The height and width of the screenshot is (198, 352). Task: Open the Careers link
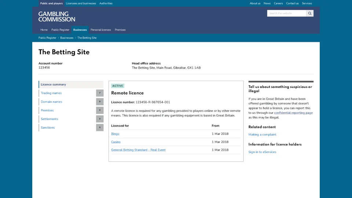pyautogui.click(x=278, y=3)
